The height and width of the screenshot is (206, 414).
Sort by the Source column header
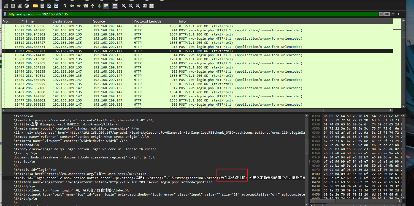[x=112, y=21]
